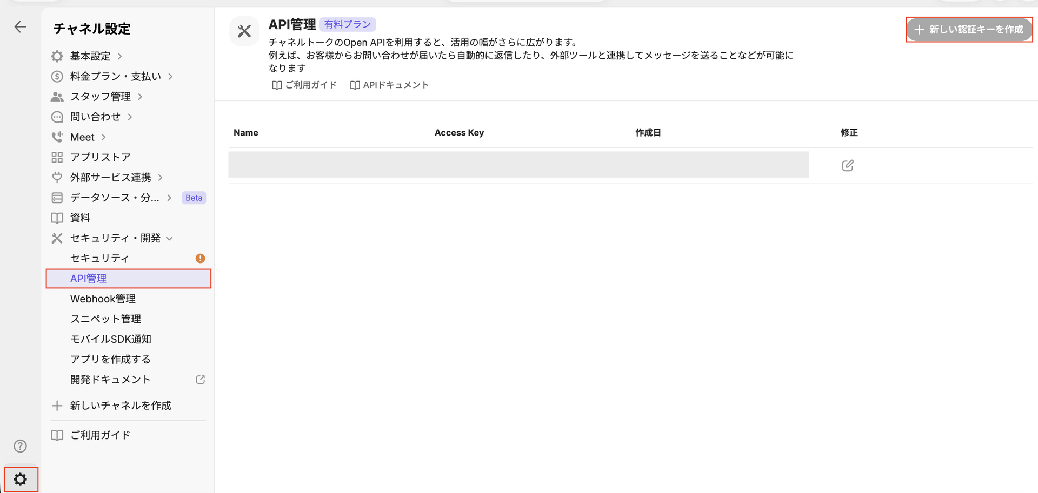Click the Name column header
This screenshot has width=1038, height=493.
246,133
